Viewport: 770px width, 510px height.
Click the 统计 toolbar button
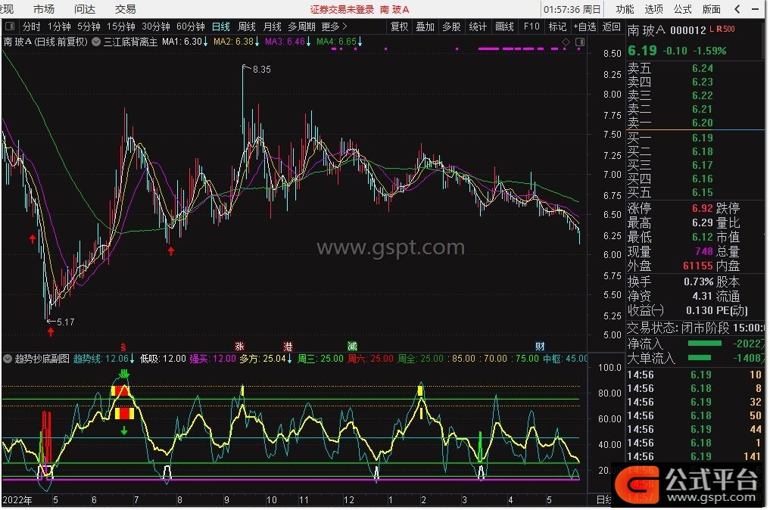[478, 26]
